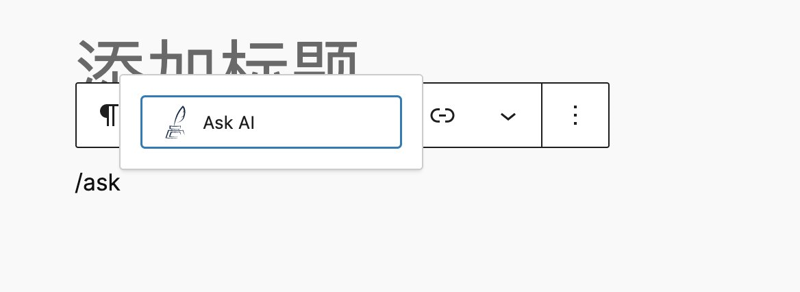Select the Ask AI autocomplete suggestion
This screenshot has height=292, width=800.
click(x=271, y=122)
